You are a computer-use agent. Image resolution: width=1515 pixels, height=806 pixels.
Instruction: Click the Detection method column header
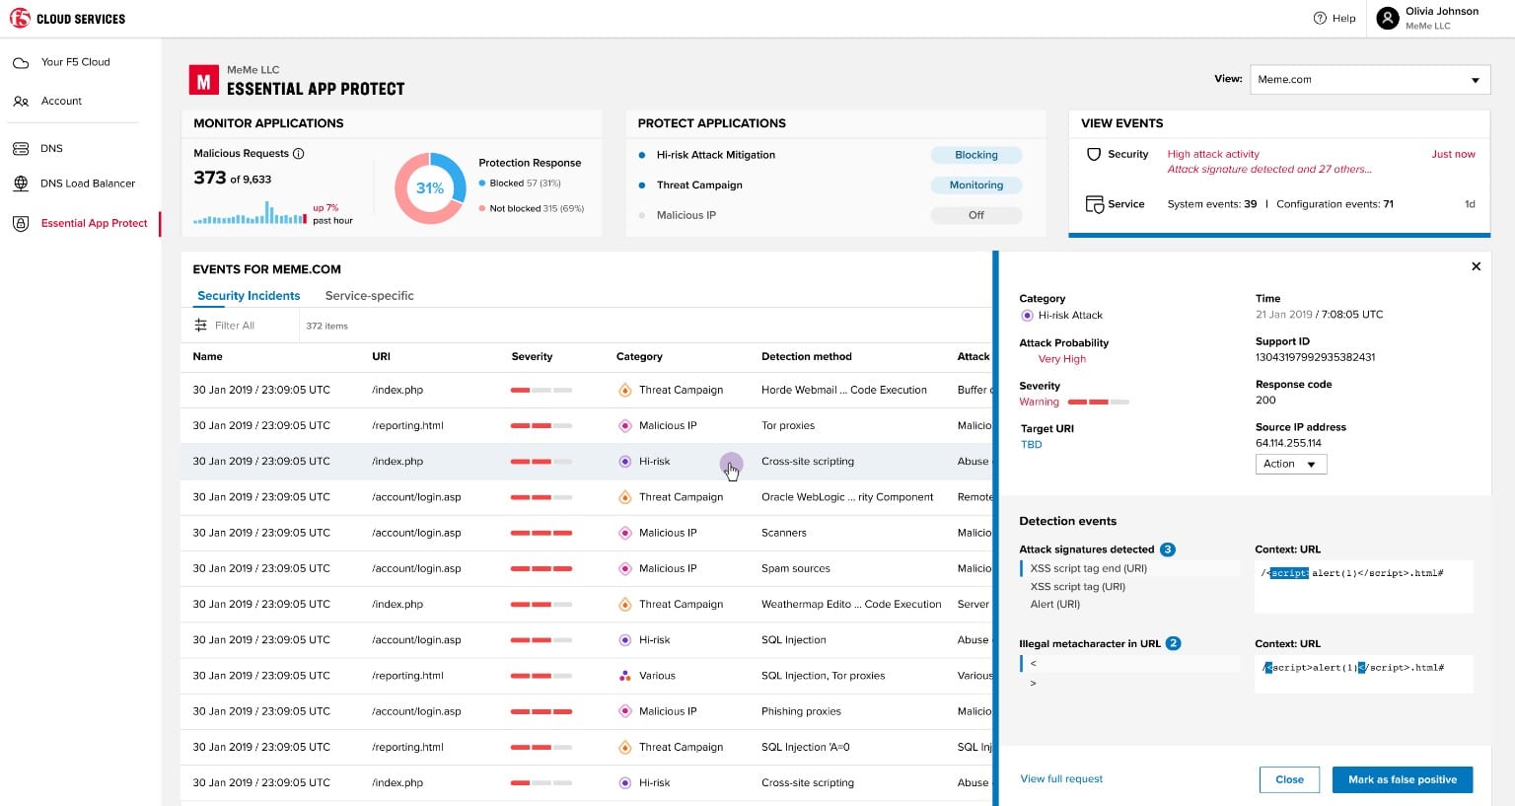click(806, 357)
